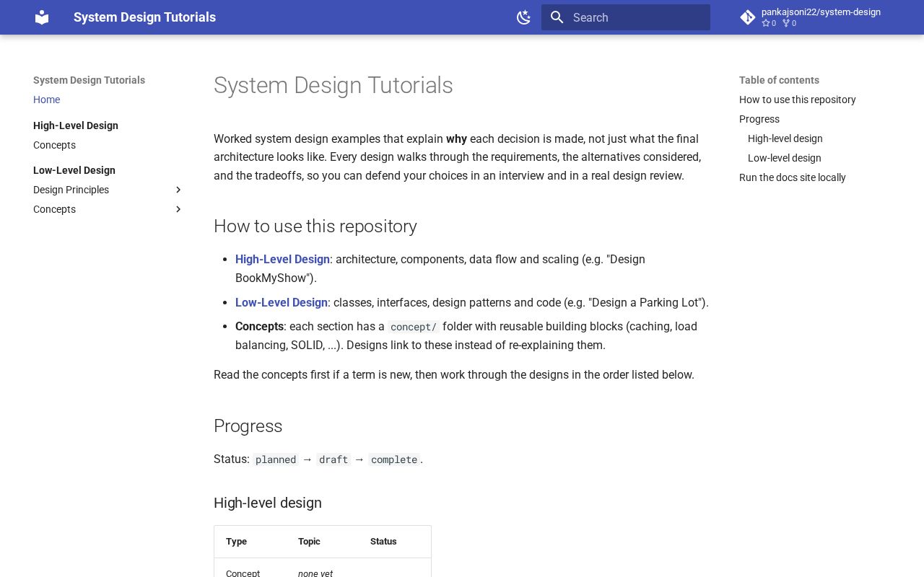Click the 'complete' status code label
The image size is (924, 577).
(x=394, y=459)
